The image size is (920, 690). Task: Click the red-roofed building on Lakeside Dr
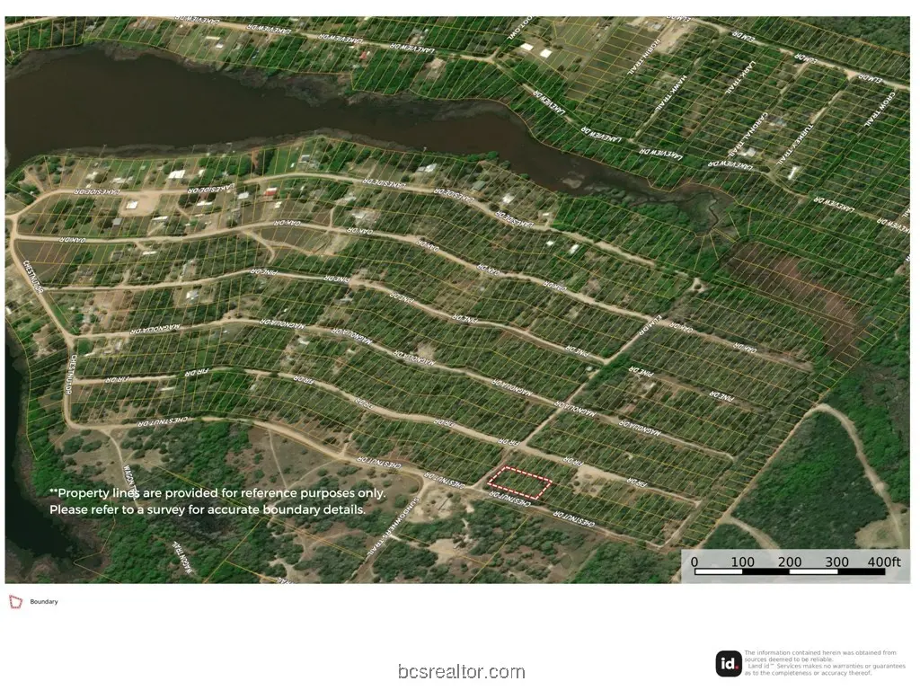tap(270, 192)
